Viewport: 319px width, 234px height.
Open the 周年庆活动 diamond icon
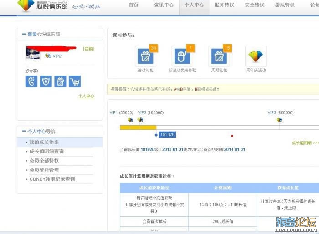pyautogui.click(x=256, y=56)
